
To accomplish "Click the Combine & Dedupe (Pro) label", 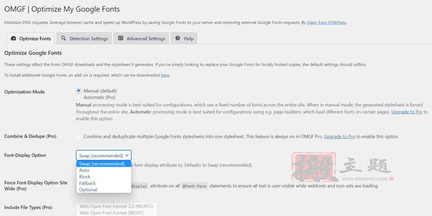I will (x=30, y=136).
